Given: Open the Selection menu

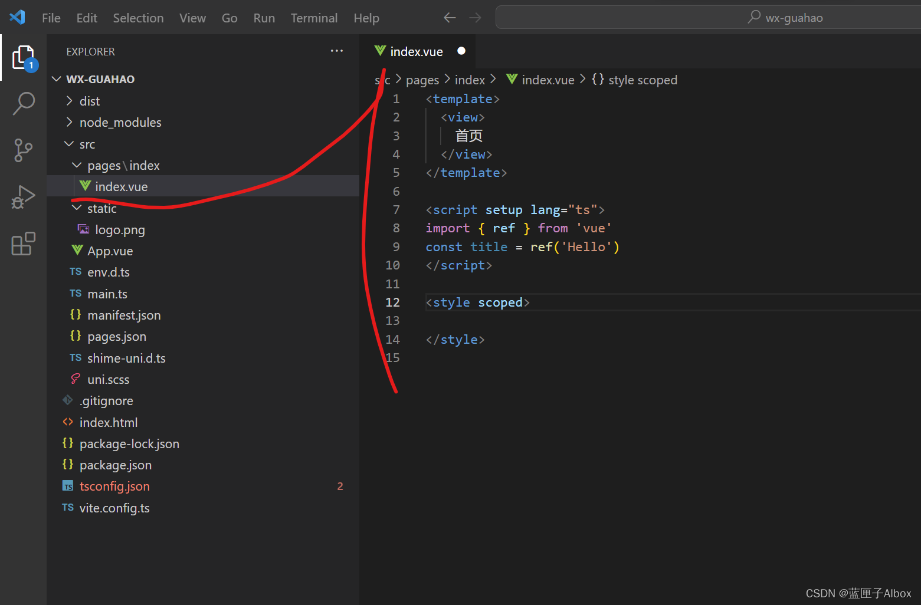Looking at the screenshot, I should pyautogui.click(x=138, y=18).
